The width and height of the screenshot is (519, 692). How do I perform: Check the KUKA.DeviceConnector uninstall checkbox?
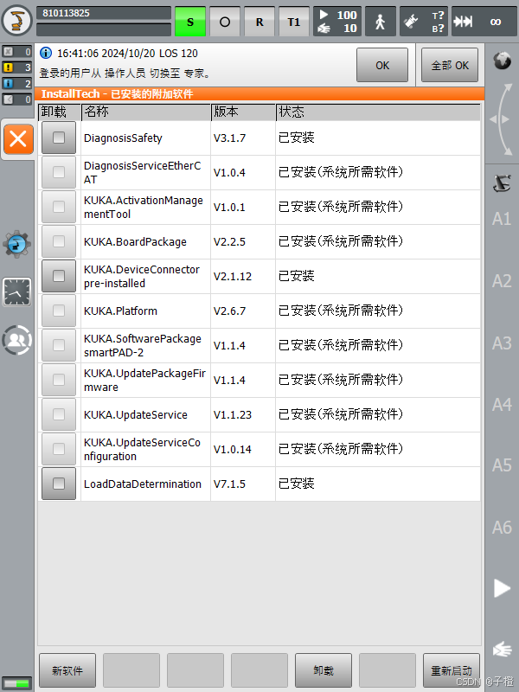[x=59, y=276]
